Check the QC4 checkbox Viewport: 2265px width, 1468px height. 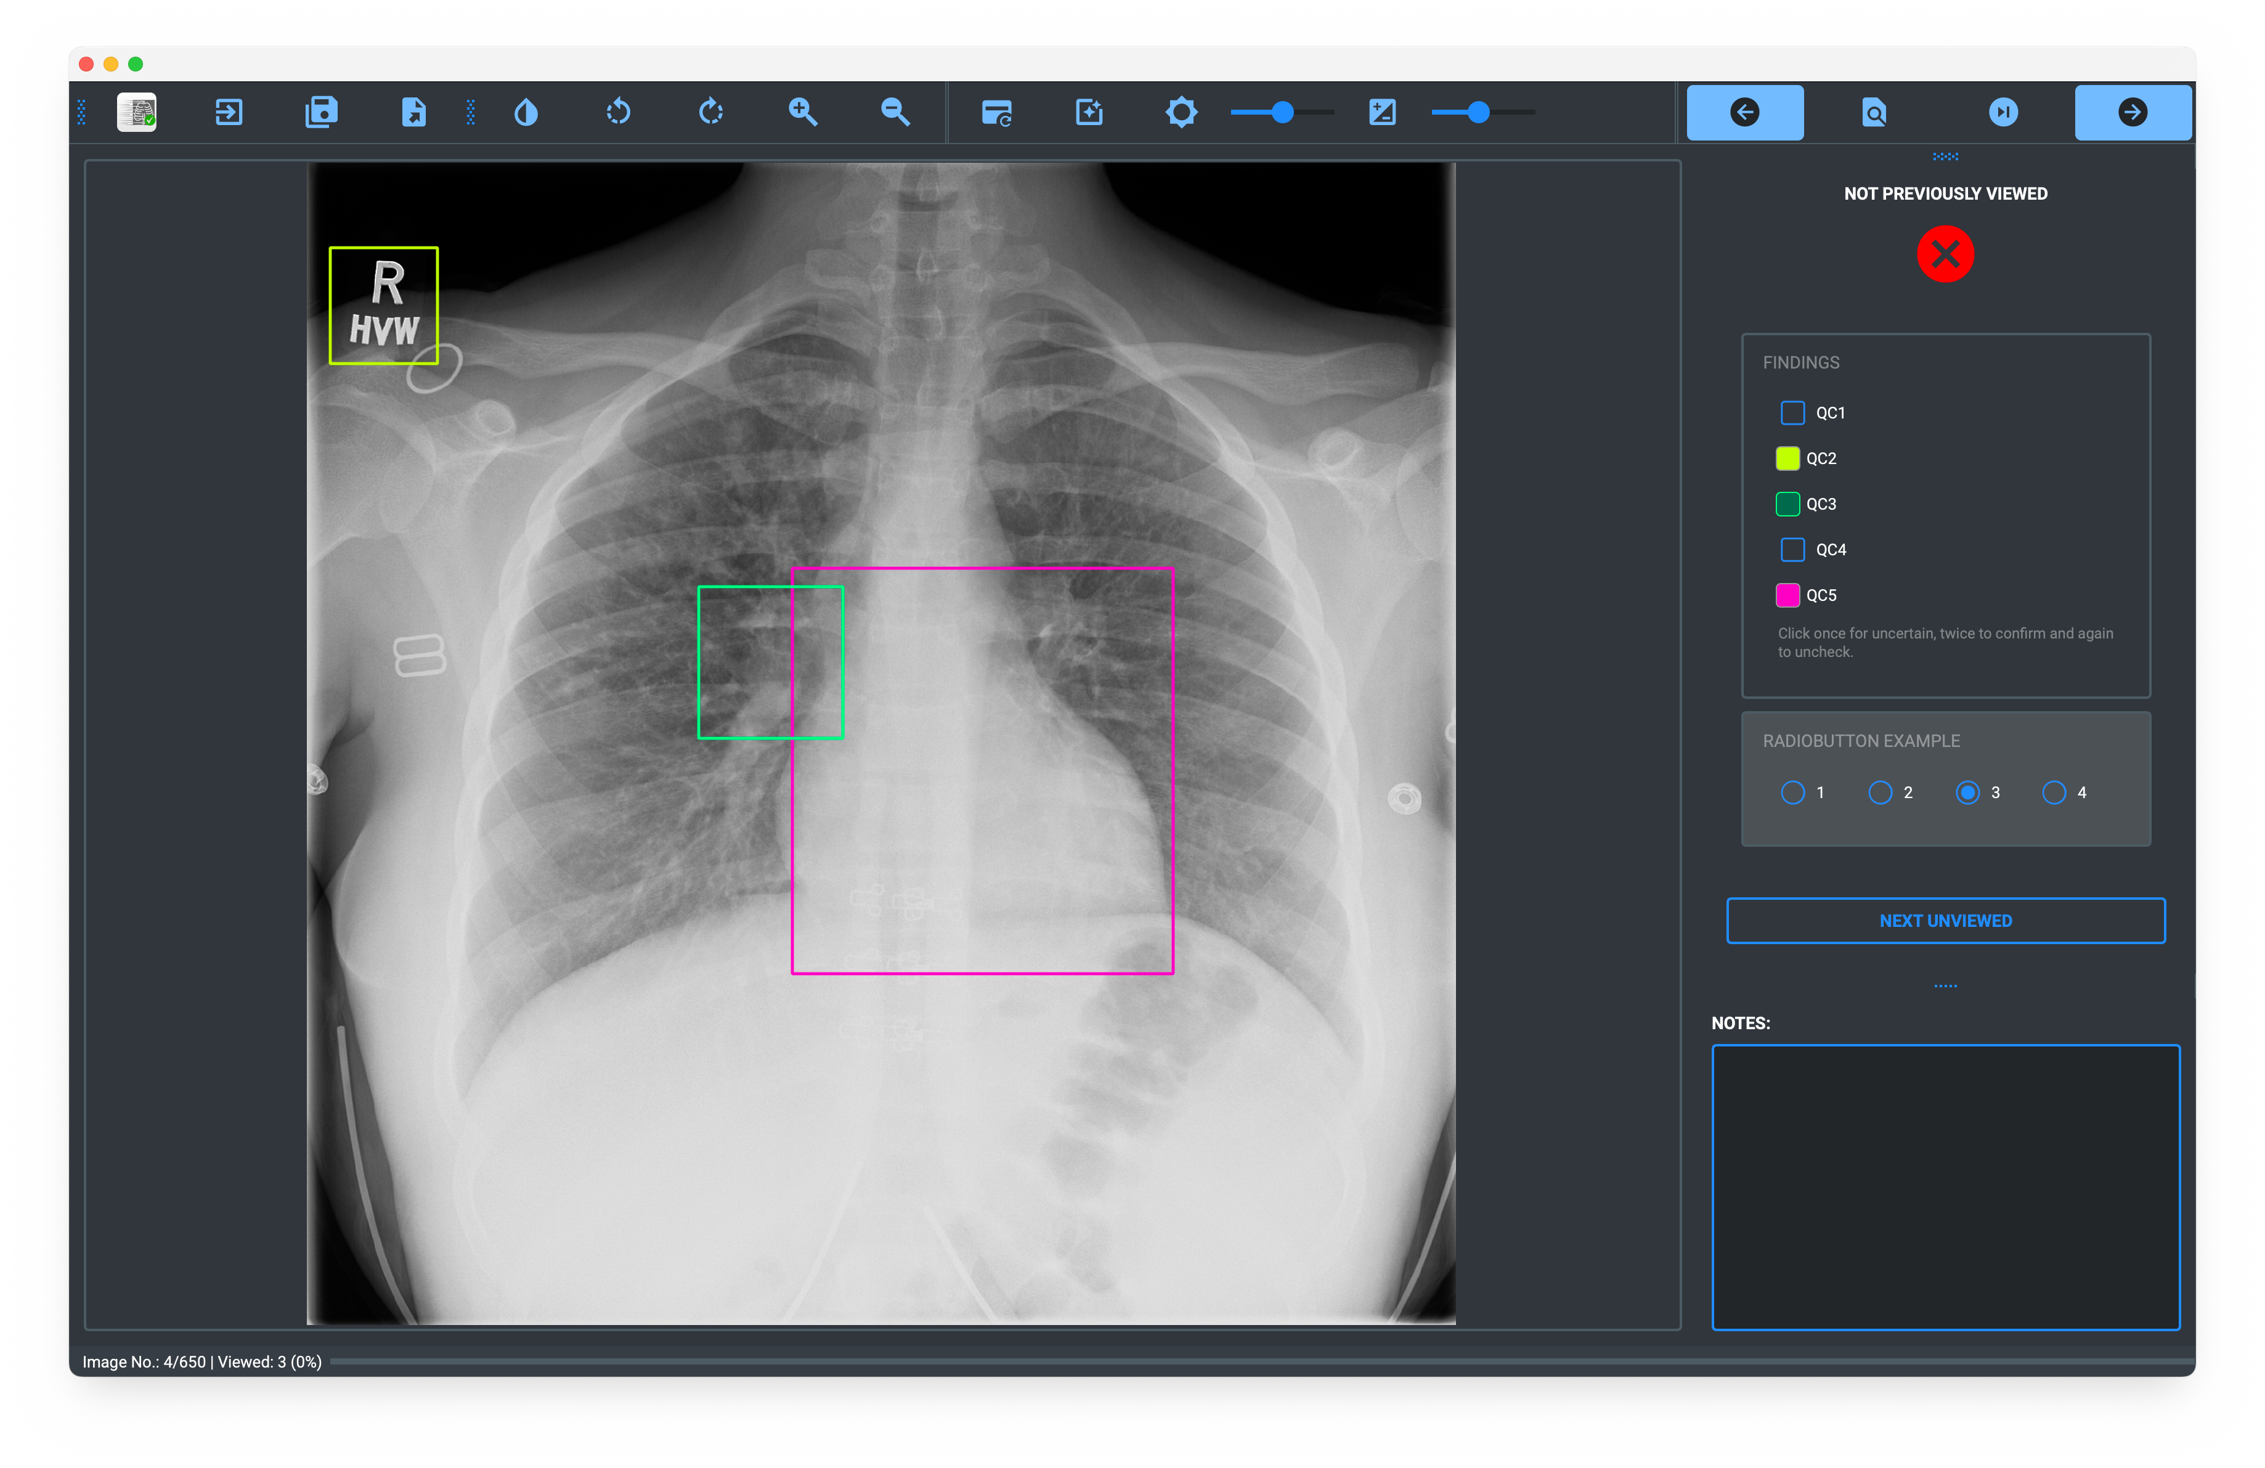point(1792,550)
